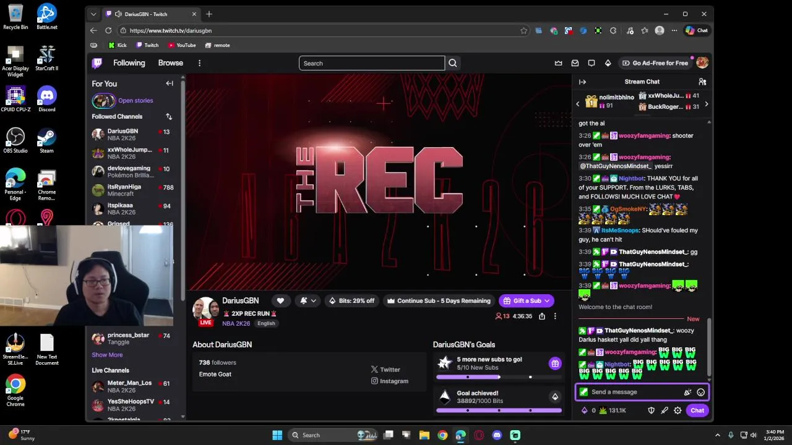792x445 pixels.
Task: Click Go Ad-Free for Free button
Action: pyautogui.click(x=655, y=63)
